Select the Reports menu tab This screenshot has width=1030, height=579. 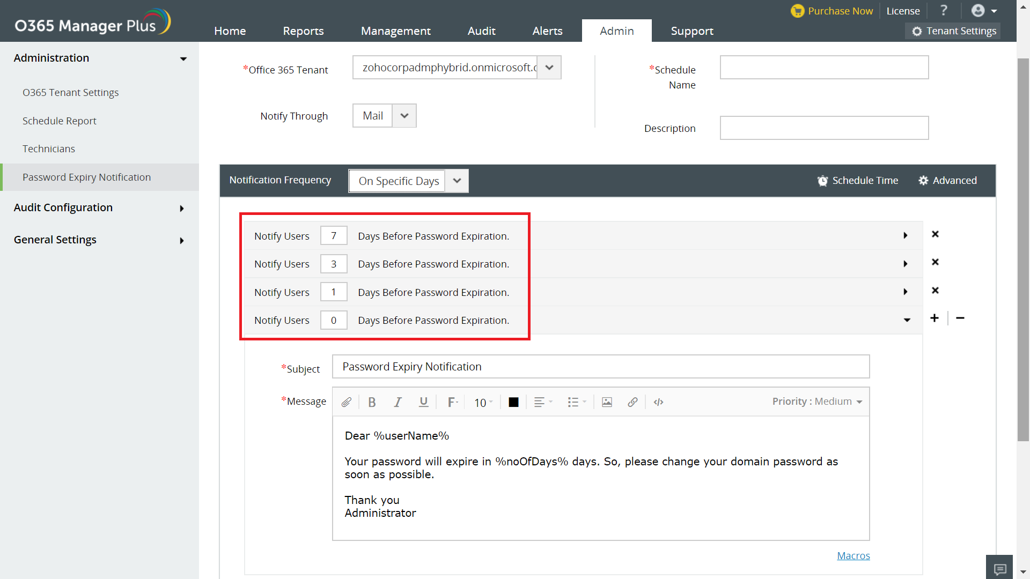coord(301,31)
